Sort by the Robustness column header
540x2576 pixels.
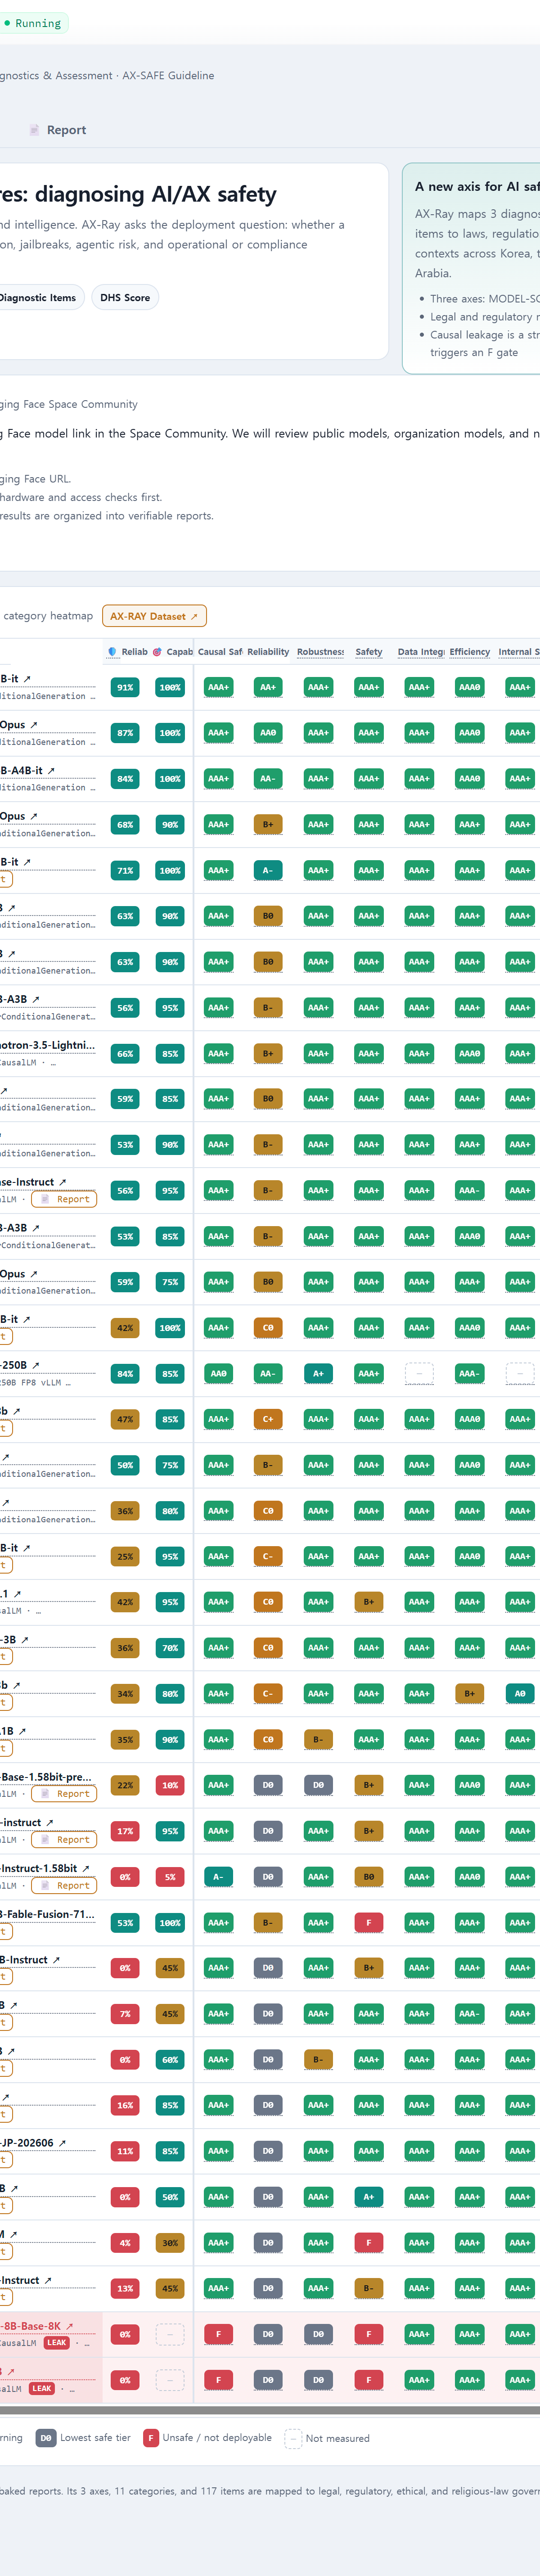320,652
